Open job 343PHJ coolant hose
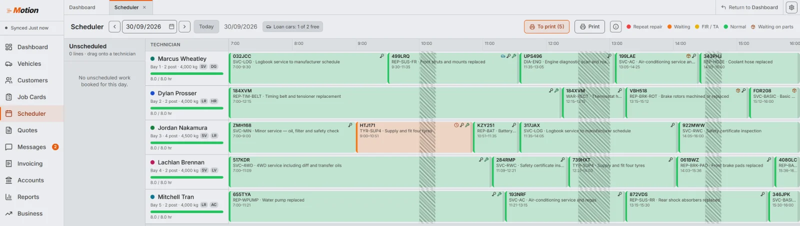The image size is (800, 226). coord(749,68)
